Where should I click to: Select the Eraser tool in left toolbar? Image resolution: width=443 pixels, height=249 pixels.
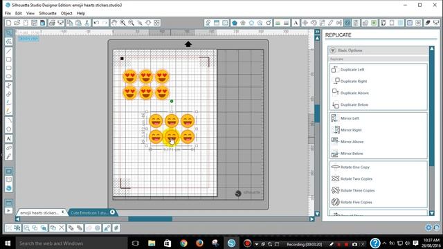tap(9, 148)
